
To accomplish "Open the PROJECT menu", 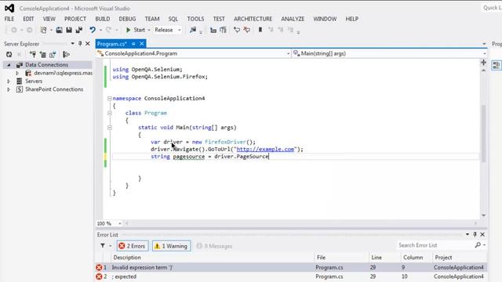I will point(75,19).
